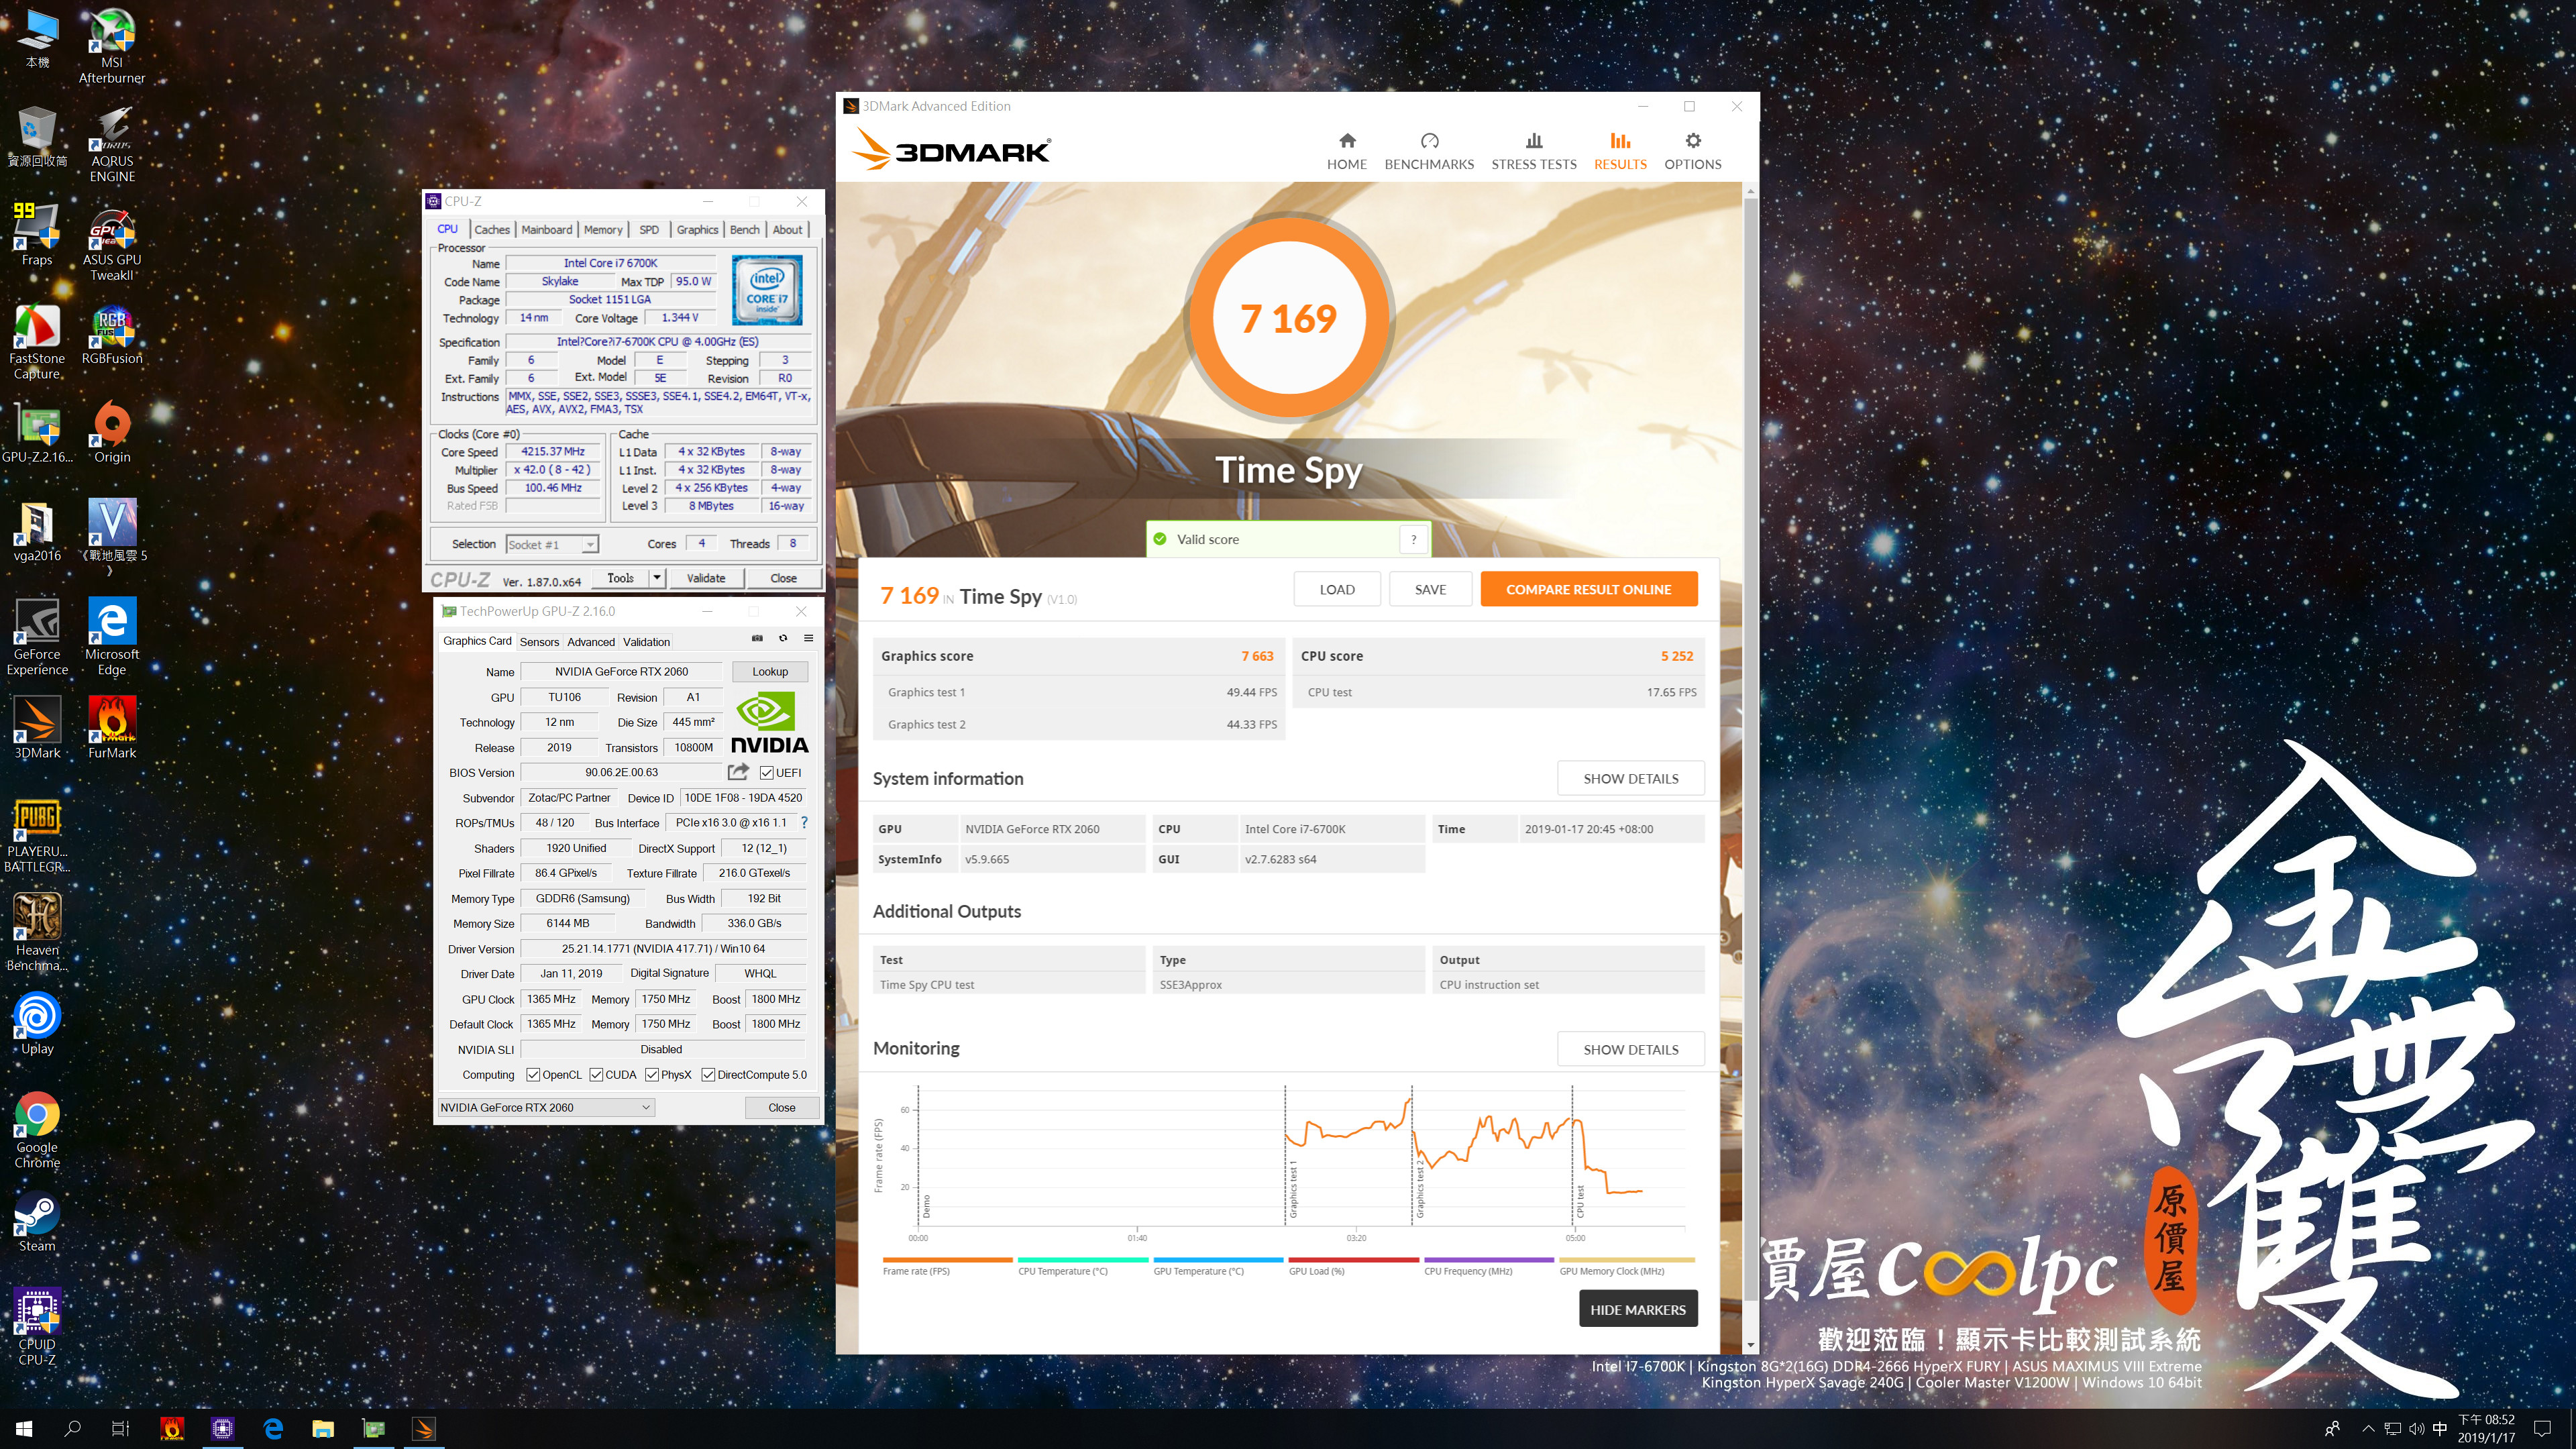Open the FurMark desktop icon
This screenshot has width=2576, height=1449.
pos(112,727)
